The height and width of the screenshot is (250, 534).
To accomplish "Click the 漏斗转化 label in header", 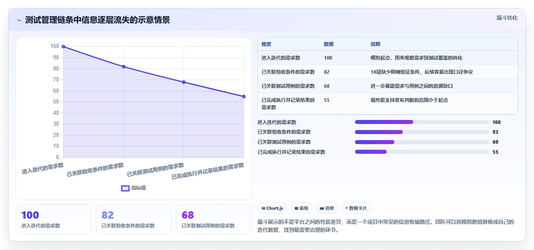I will 507,18.
